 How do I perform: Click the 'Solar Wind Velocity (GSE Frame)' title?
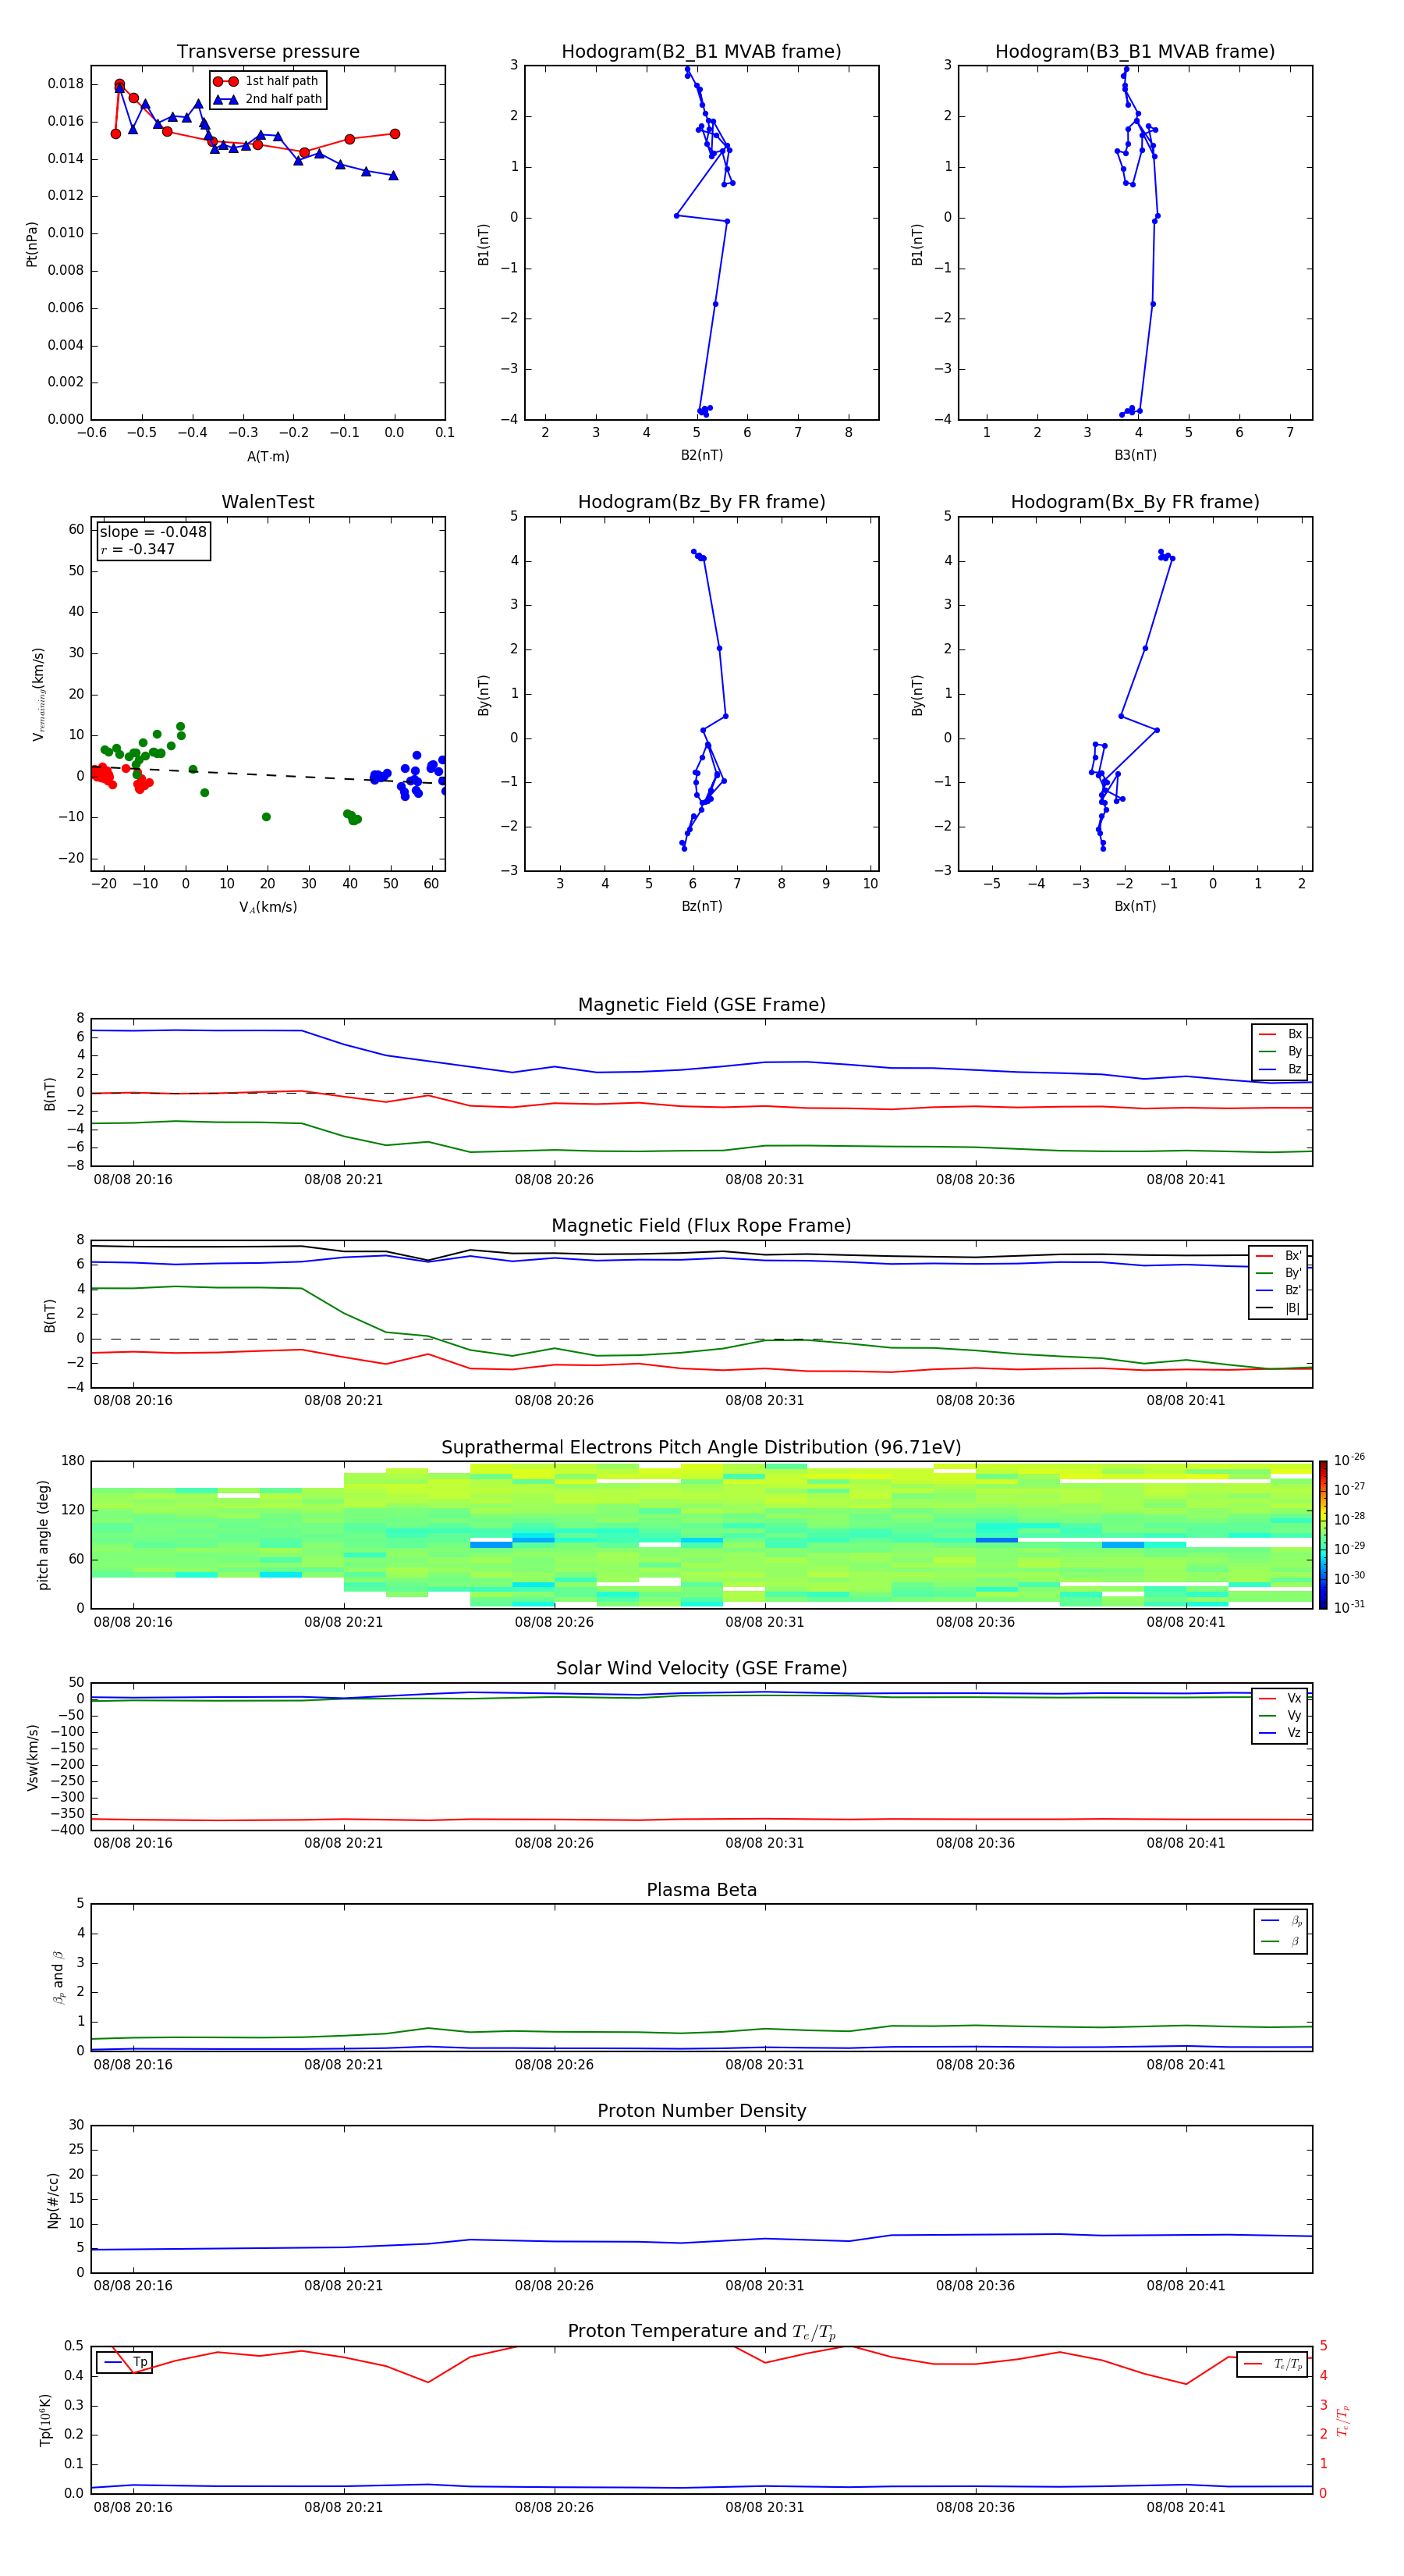[701, 1669]
